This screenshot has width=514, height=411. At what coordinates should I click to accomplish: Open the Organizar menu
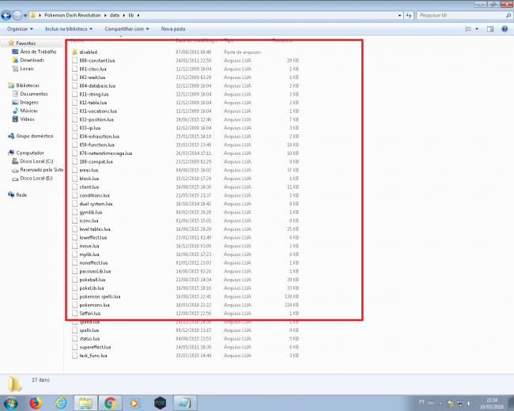pyautogui.click(x=20, y=28)
